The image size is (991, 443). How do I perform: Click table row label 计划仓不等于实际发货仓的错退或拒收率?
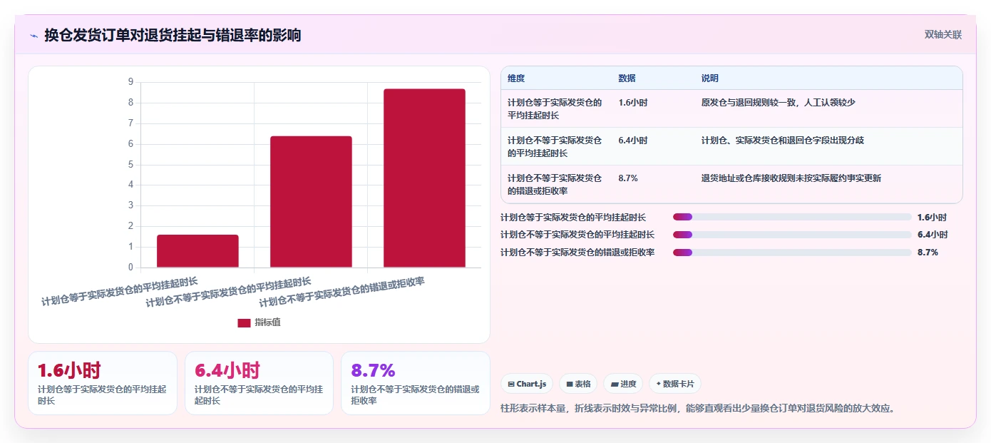[x=555, y=185]
